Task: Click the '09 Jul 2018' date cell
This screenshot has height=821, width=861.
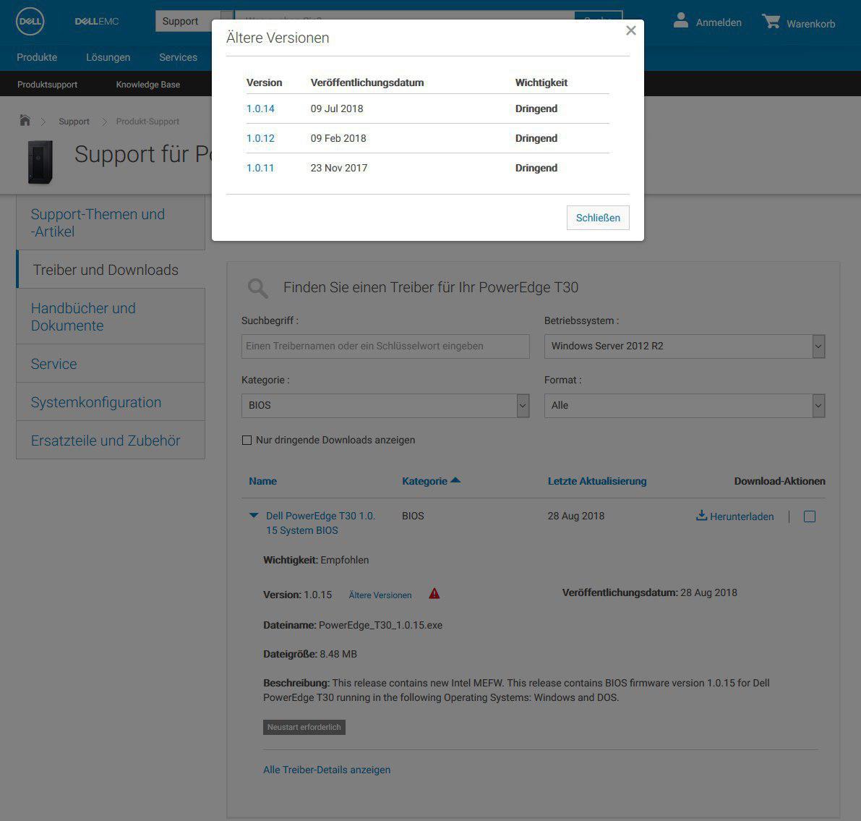Action: tap(337, 109)
